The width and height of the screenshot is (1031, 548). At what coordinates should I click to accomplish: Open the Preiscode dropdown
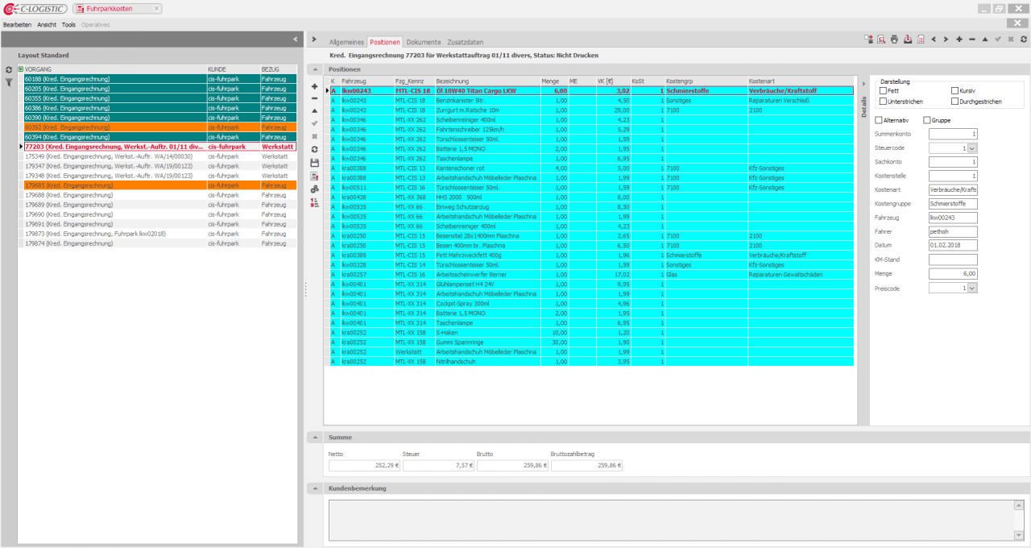click(x=972, y=288)
